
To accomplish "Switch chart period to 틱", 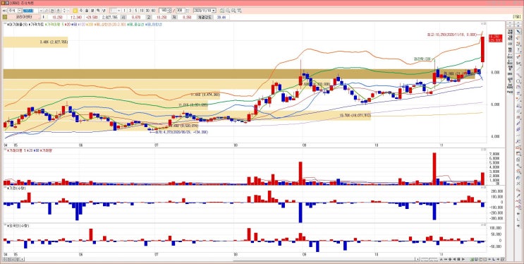I will [98, 11].
